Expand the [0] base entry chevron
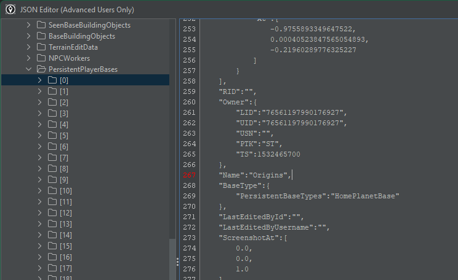Screen dimensions: 458x280 pyautogui.click(x=39, y=80)
